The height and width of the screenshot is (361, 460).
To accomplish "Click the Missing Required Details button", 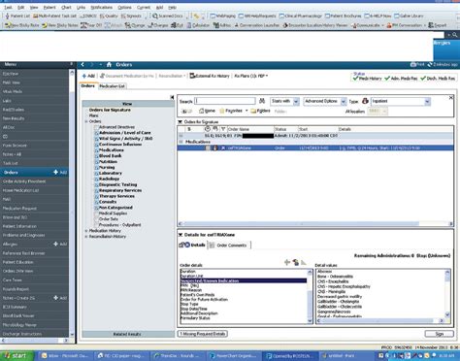I will point(203,334).
